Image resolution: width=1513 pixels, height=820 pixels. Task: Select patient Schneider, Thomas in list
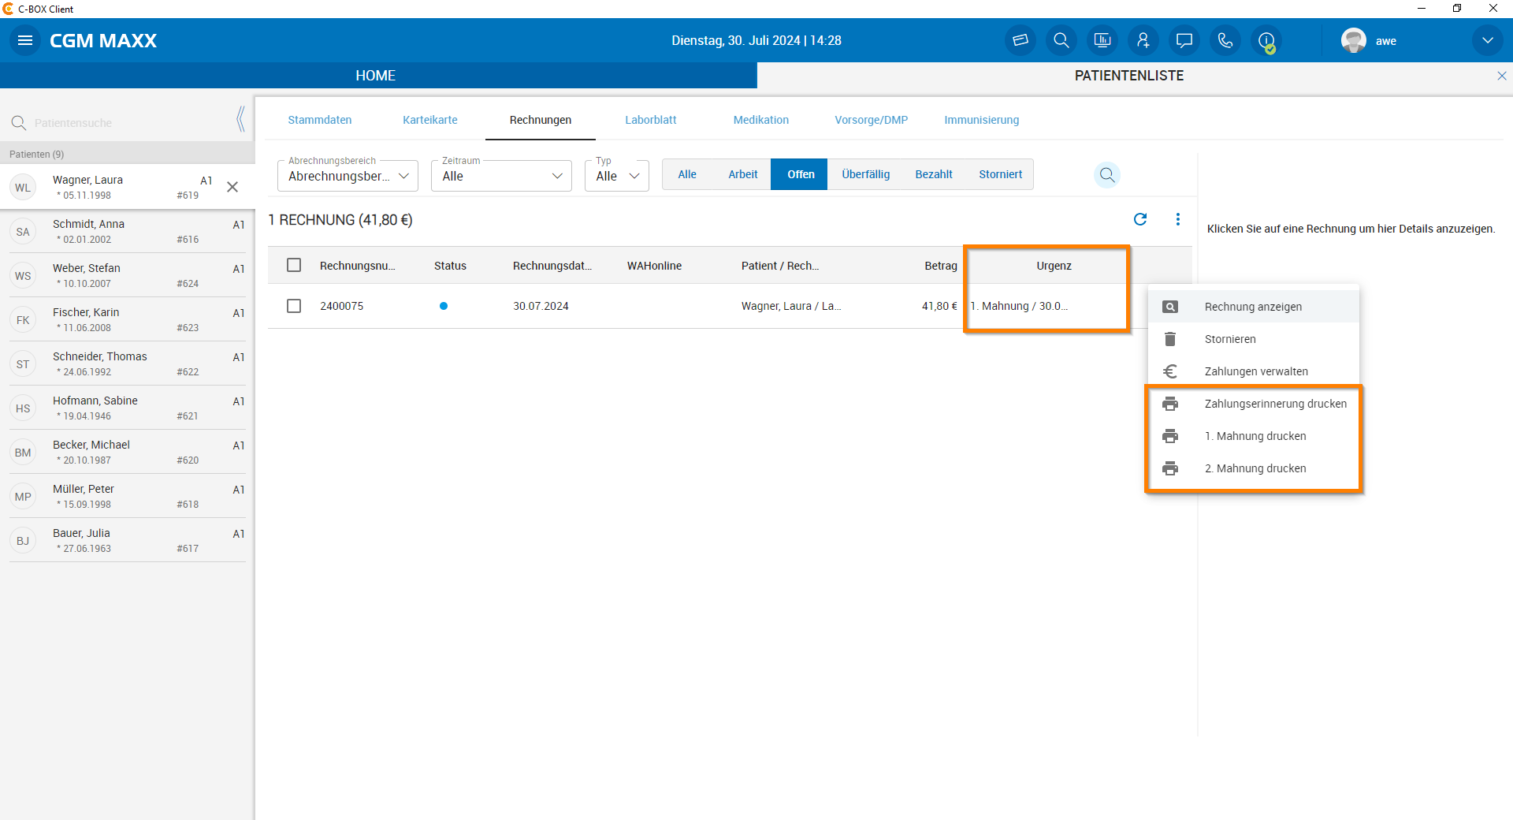tap(128, 363)
